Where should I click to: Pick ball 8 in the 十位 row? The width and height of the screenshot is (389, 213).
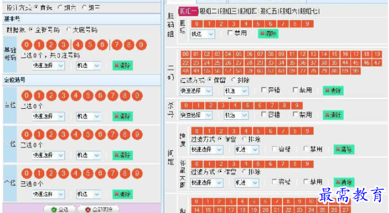tap(125, 135)
